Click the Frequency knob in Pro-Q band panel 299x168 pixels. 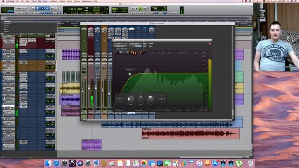pos(131,98)
